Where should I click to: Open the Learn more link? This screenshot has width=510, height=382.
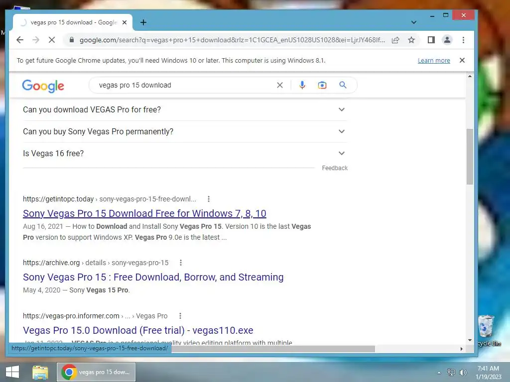pos(434,60)
